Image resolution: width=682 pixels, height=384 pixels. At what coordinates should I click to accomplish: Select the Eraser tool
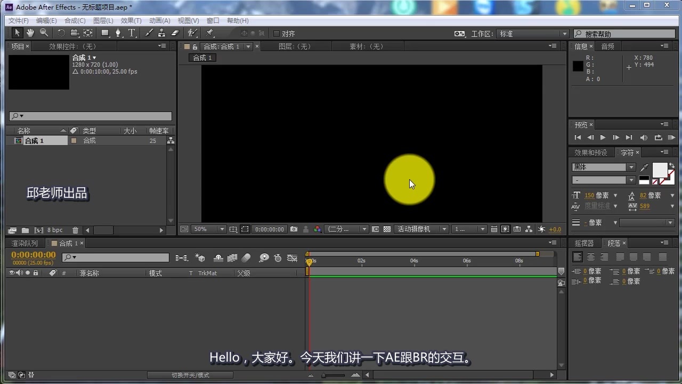click(175, 33)
